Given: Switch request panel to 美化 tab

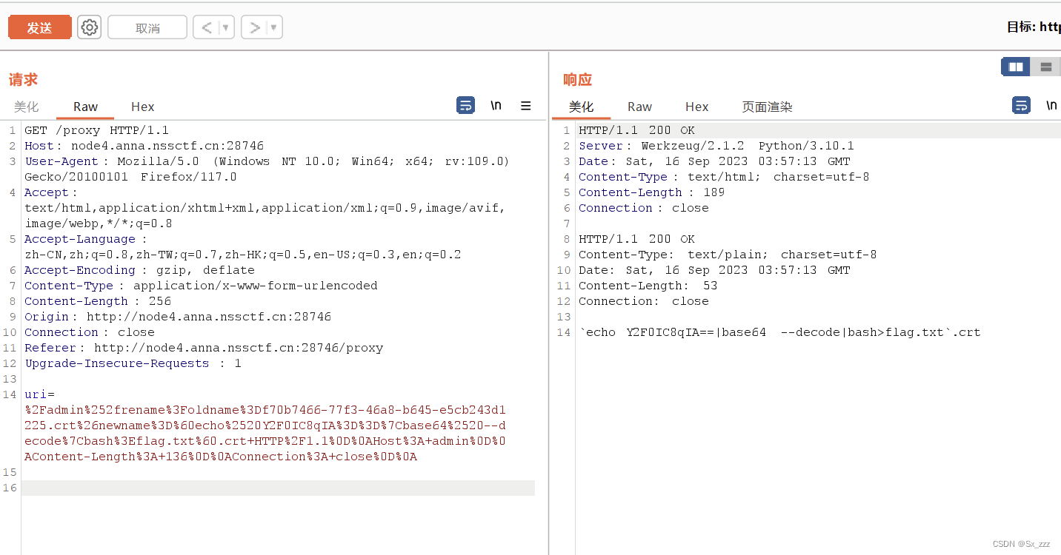Looking at the screenshot, I should pos(27,107).
